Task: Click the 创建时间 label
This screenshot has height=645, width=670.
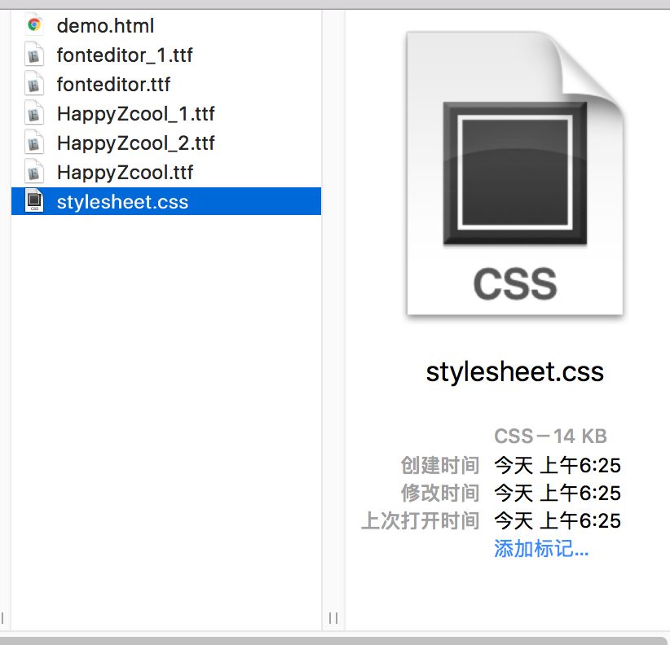Action: click(x=439, y=465)
